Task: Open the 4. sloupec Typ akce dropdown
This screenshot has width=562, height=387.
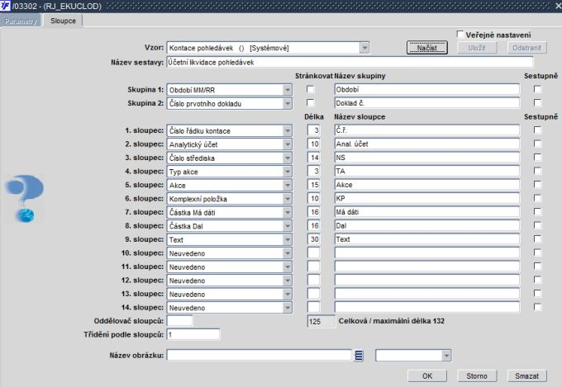Action: (288, 172)
